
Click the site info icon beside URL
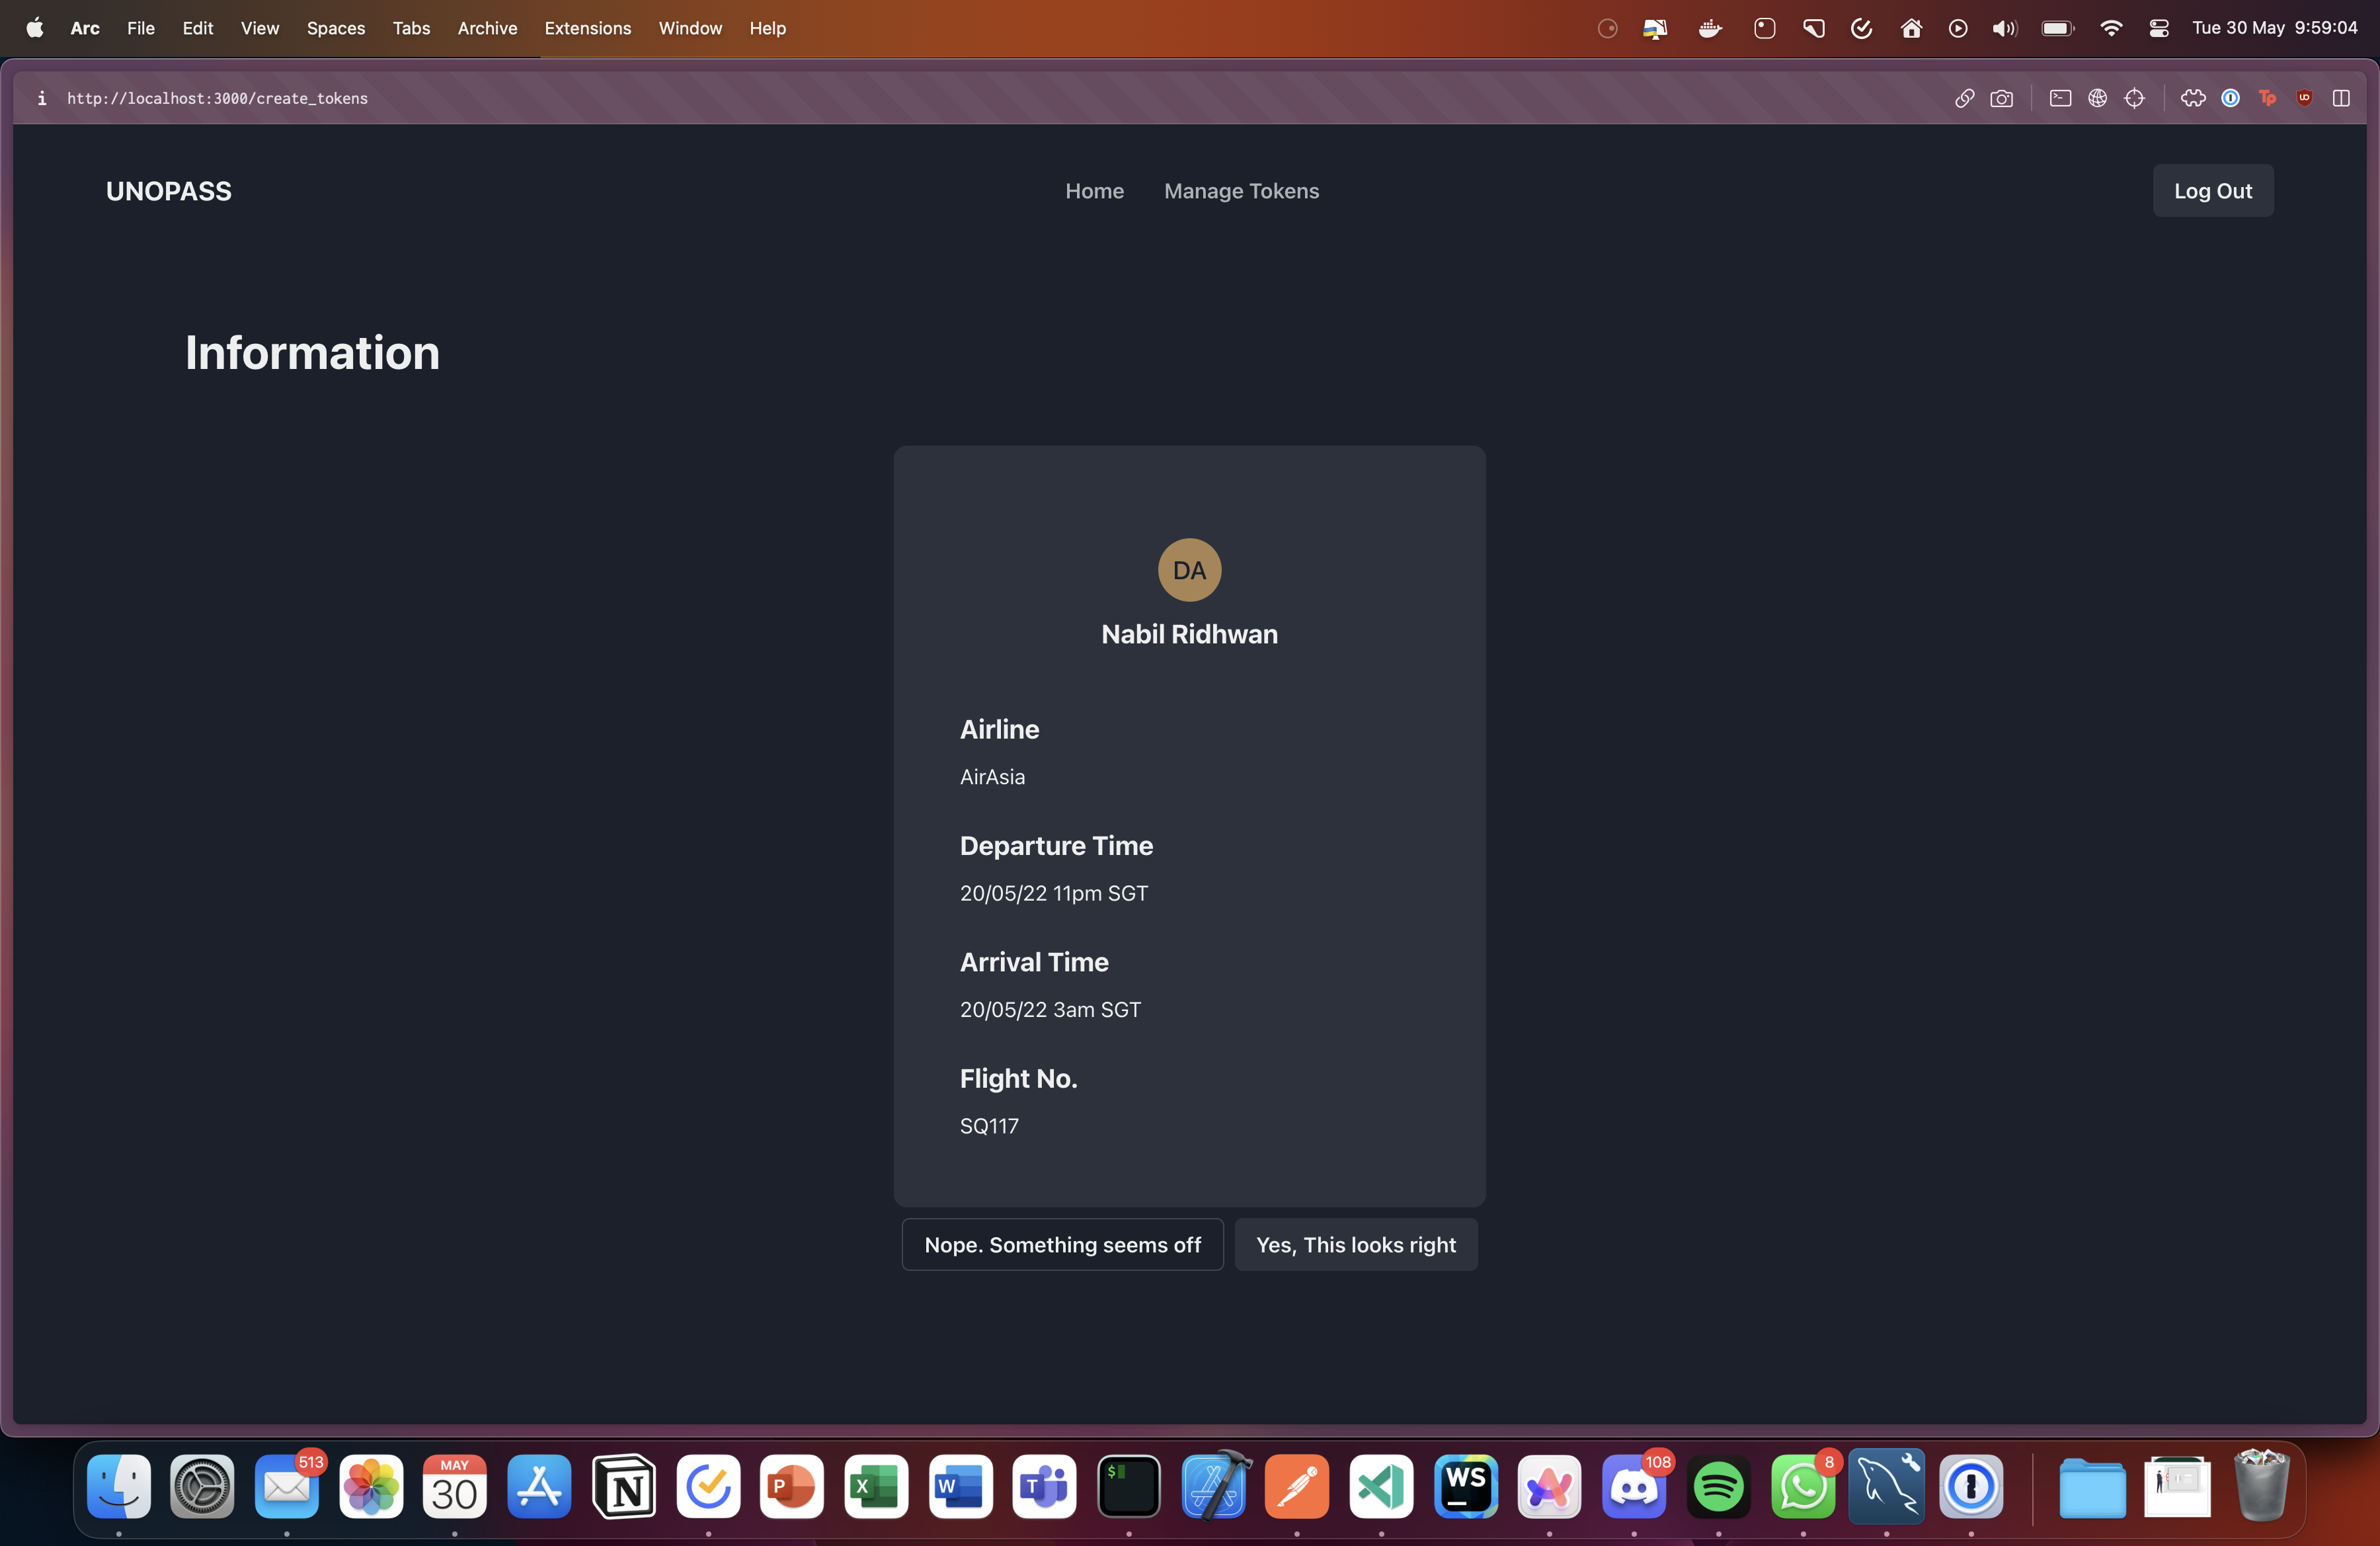[41, 98]
